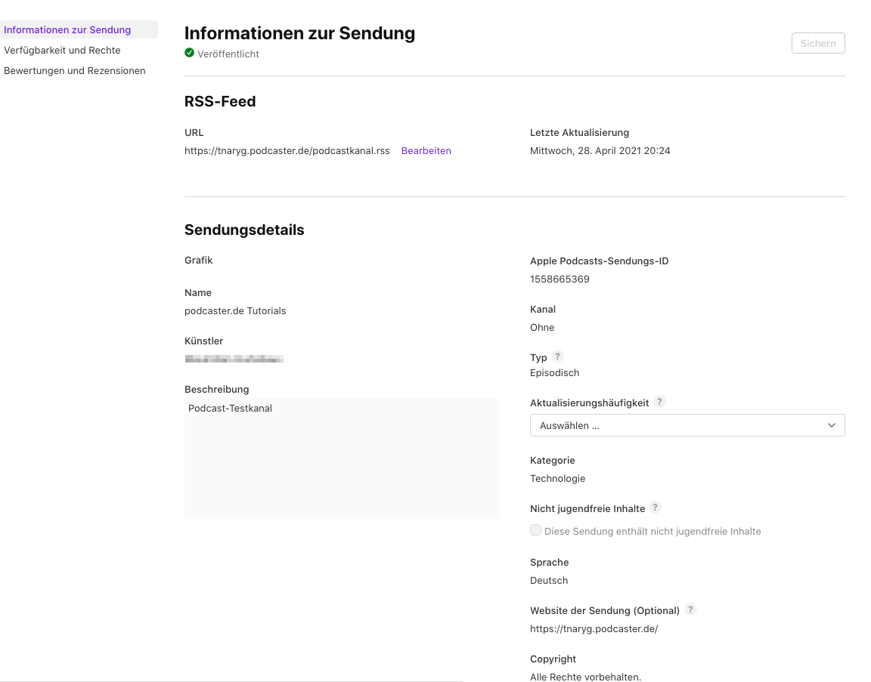Click inside the Beschreibung text area
The height and width of the screenshot is (682, 871).
342,461
